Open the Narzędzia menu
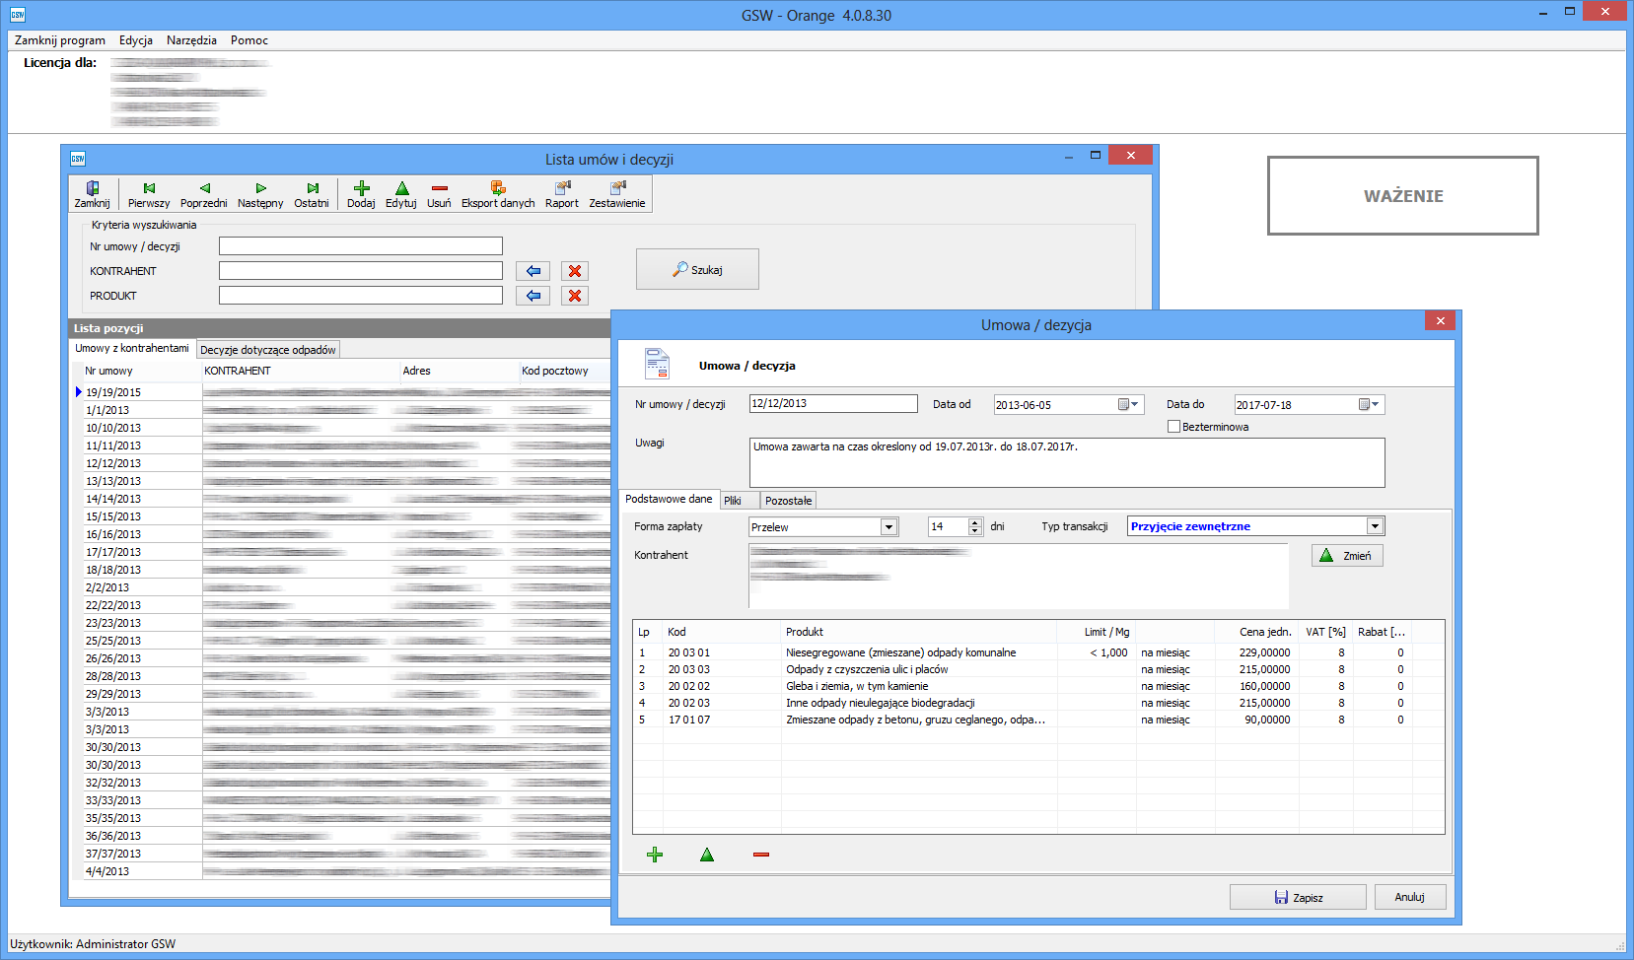The width and height of the screenshot is (1634, 960). point(191,40)
